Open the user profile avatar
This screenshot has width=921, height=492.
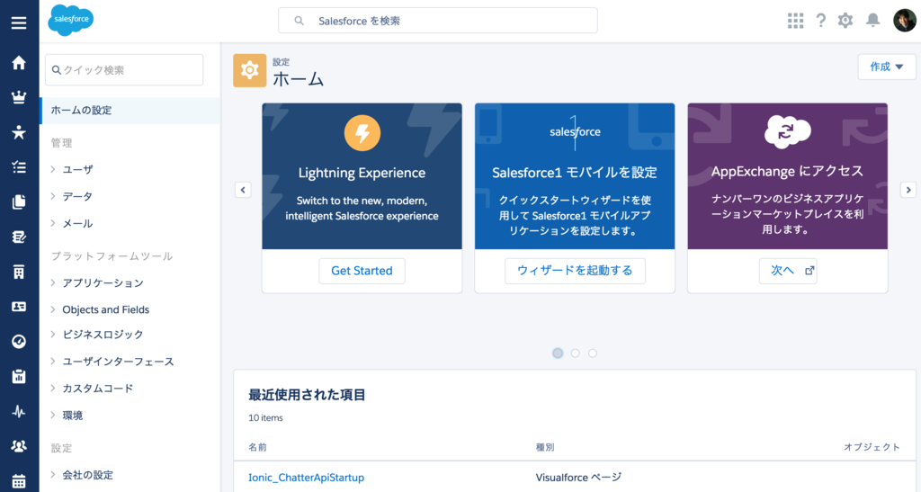(x=905, y=21)
